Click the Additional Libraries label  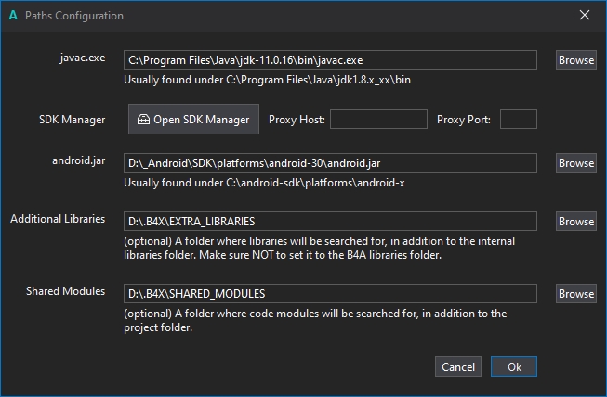click(x=58, y=219)
